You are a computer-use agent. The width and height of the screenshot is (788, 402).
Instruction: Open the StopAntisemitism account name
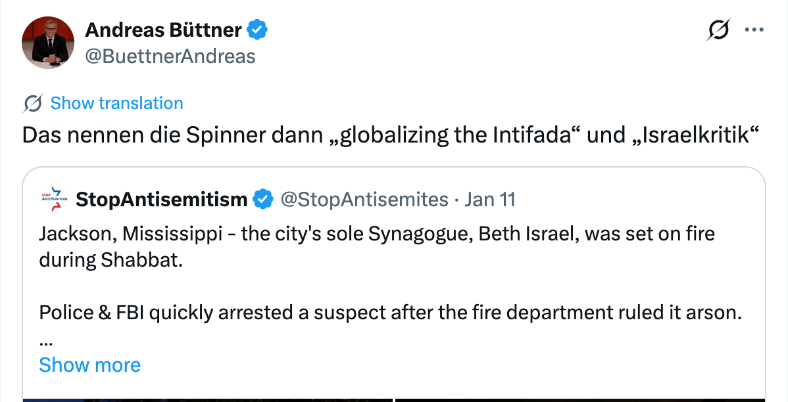coord(161,199)
